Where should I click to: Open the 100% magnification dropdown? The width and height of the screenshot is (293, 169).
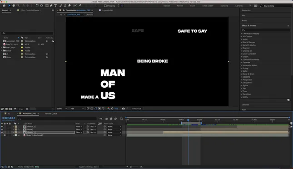62,109
